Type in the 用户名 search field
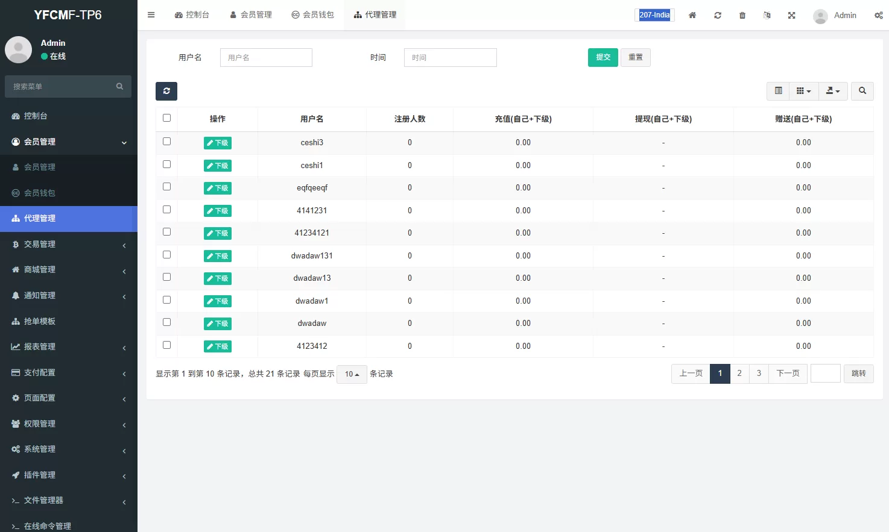The width and height of the screenshot is (889, 532). [x=265, y=57]
